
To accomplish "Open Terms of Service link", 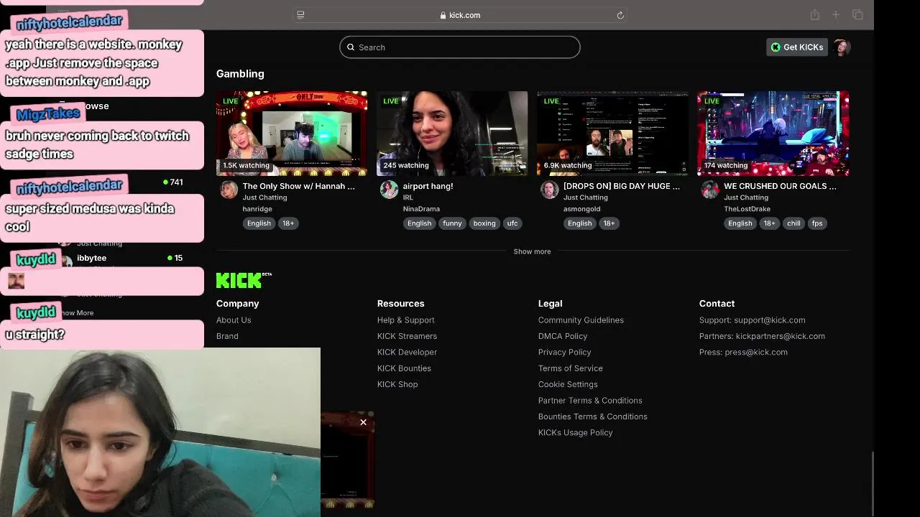I will tap(571, 368).
